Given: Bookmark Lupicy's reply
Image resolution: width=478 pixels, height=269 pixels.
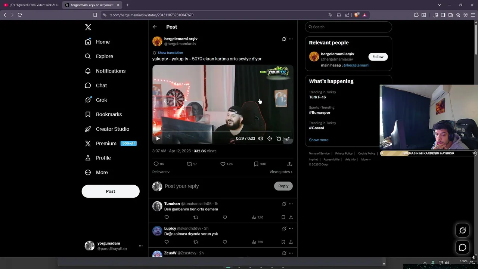Looking at the screenshot, I should pyautogui.click(x=283, y=242).
